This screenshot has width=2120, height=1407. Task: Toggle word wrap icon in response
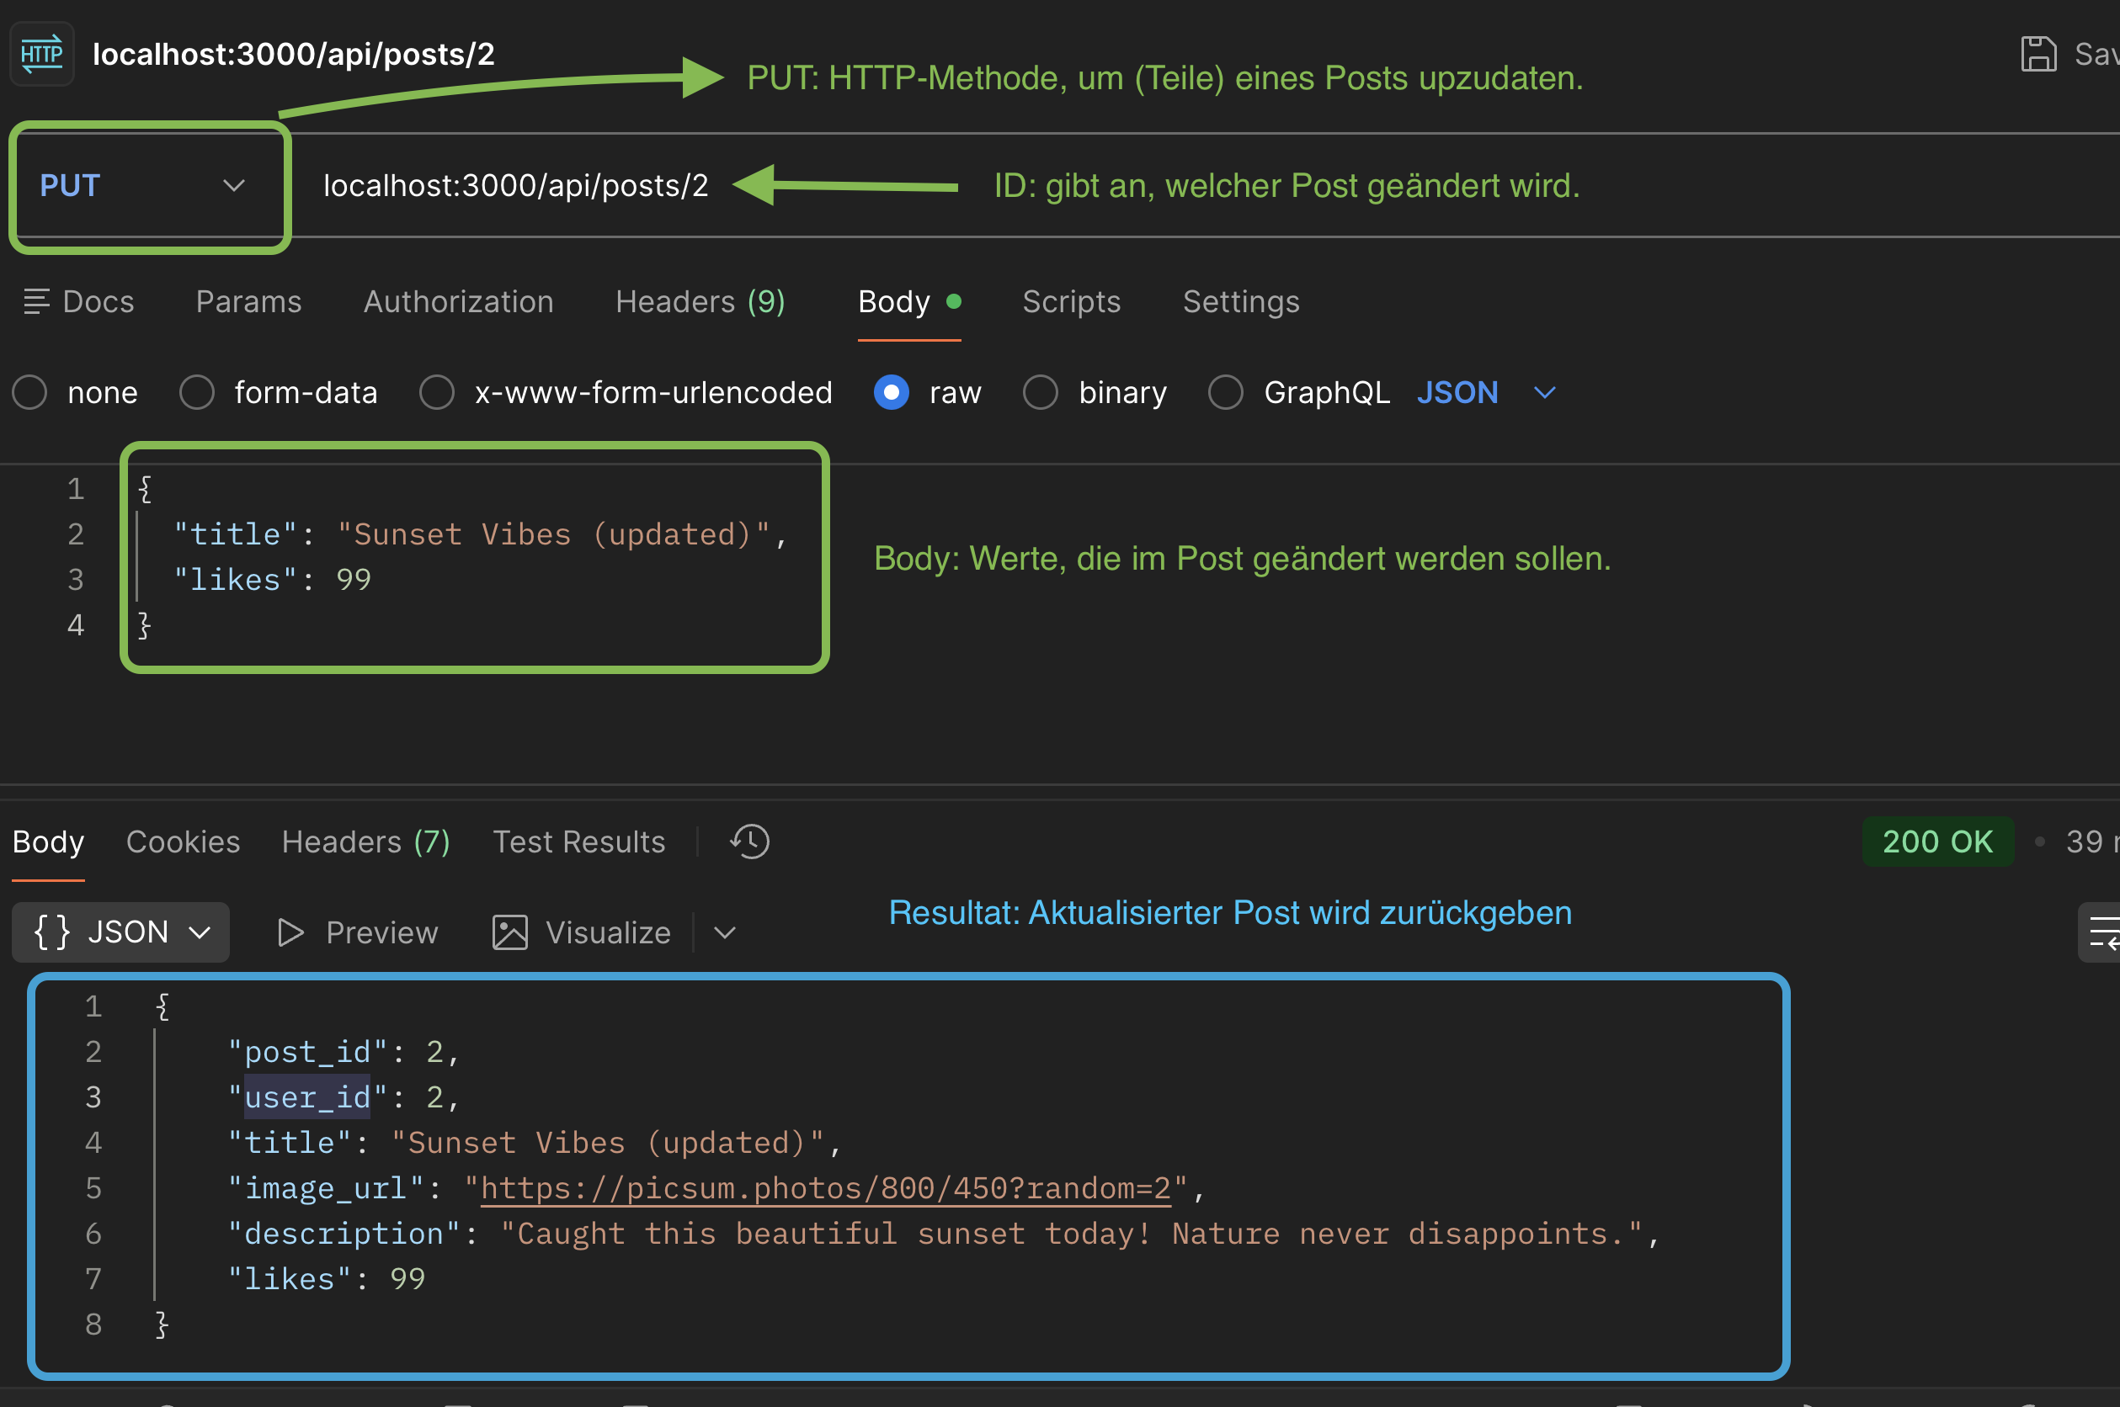2102,932
